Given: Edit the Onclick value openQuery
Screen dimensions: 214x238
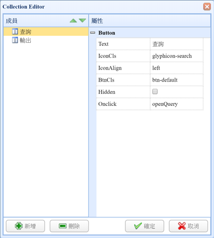Looking at the screenshot, I should pyautogui.click(x=177, y=104).
